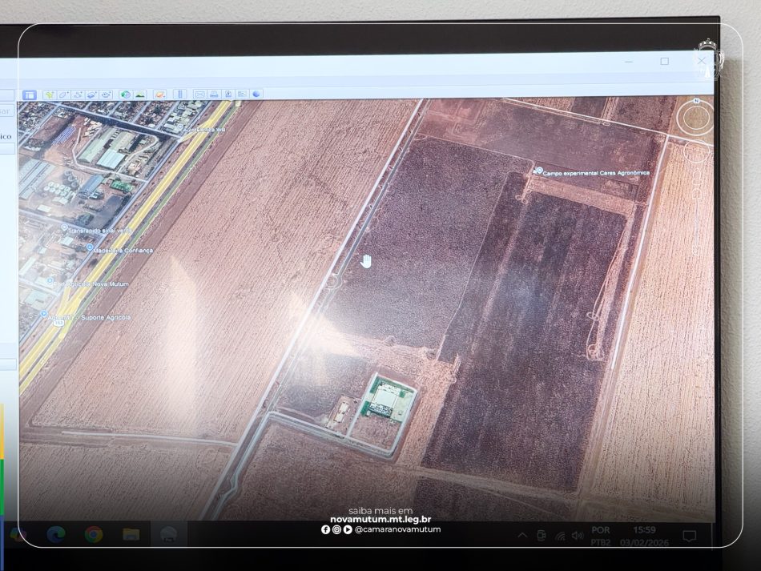
Task: Toggle sunlight across the landscape icon
Action: click(140, 94)
